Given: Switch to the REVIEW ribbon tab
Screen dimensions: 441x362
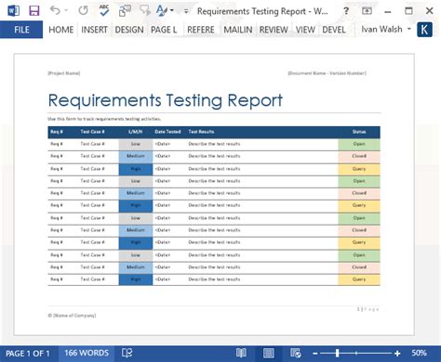Looking at the screenshot, I should (x=274, y=30).
